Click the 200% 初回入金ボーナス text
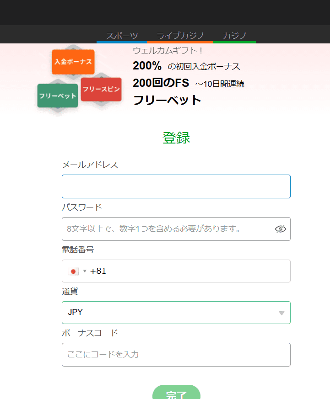 click(186, 66)
